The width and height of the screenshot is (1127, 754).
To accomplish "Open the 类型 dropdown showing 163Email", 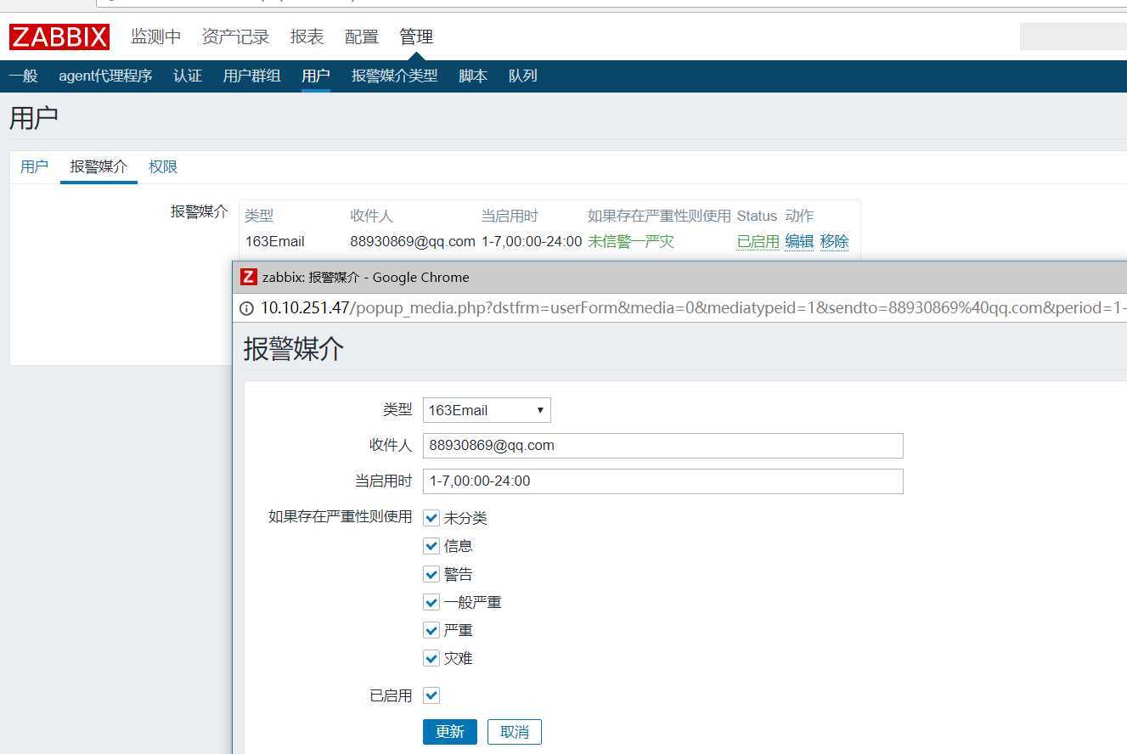I will (487, 410).
